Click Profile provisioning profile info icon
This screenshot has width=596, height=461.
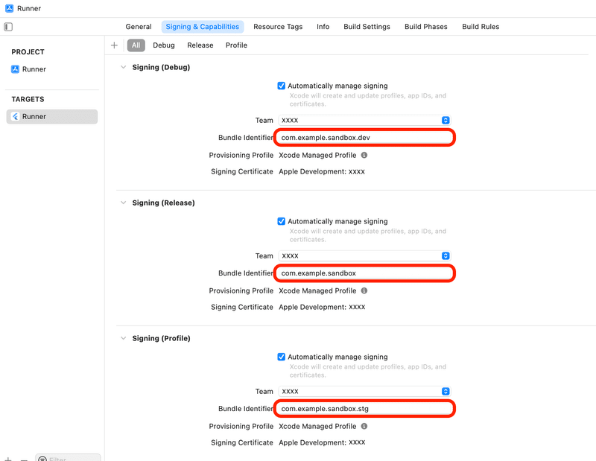364,427
